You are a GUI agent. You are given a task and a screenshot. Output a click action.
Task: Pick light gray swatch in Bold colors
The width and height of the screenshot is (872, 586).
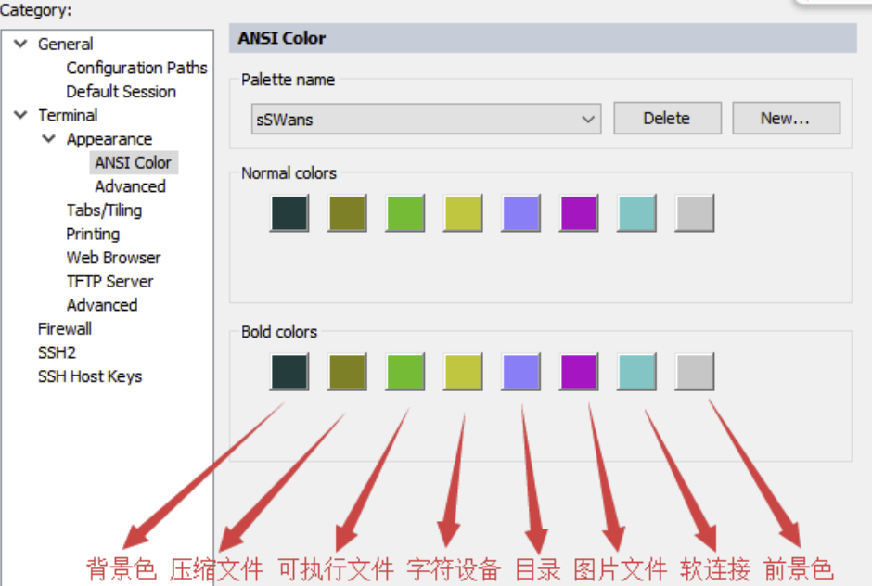(695, 372)
